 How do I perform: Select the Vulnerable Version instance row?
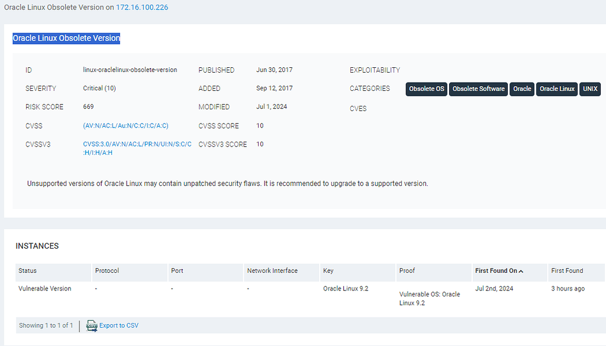click(x=45, y=289)
